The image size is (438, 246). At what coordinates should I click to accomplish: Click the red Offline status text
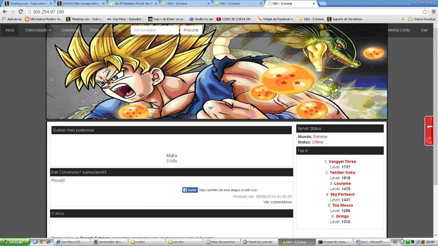click(x=318, y=142)
